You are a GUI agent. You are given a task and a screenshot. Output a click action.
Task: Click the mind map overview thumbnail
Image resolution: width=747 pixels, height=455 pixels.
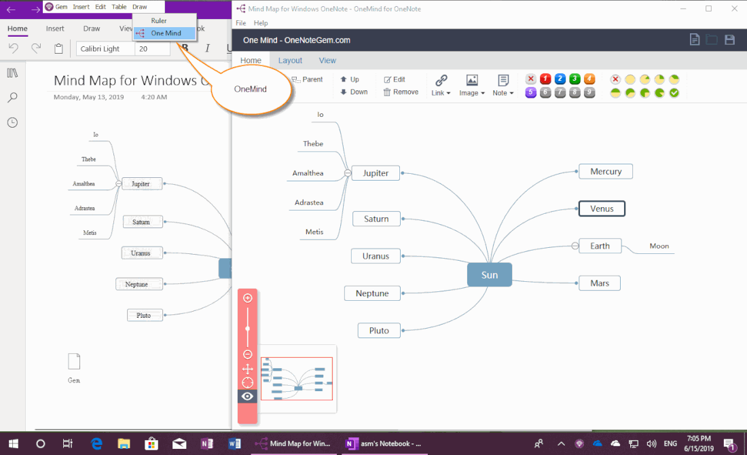297,379
